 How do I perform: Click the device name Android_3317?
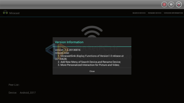tap(28, 93)
